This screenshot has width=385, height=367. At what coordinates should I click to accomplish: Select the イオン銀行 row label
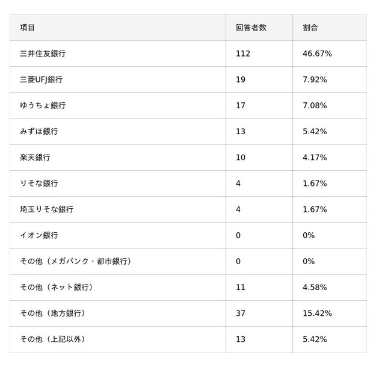pos(38,235)
